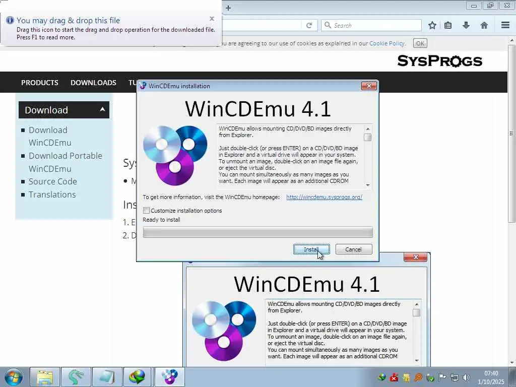Open the green dragon app in taskbar

76,377
